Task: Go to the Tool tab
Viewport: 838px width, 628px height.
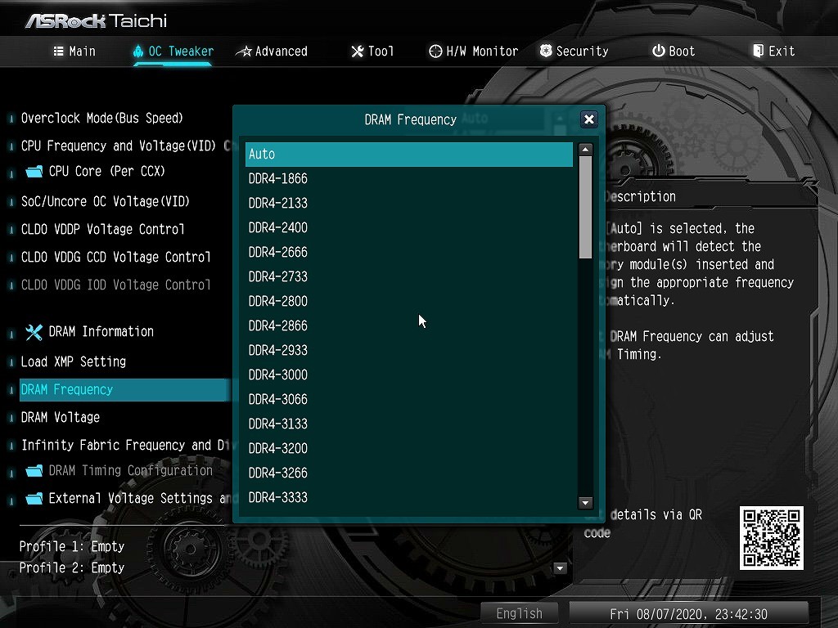Action: coord(372,52)
